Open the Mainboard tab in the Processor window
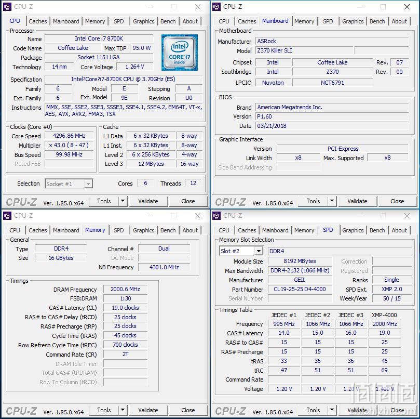 tap(66, 21)
